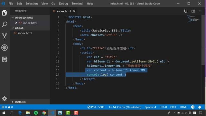This screenshot has width=206, height=116.
Task: Click the Port : 5500 Live Server button
Action: [x=96, y=107]
